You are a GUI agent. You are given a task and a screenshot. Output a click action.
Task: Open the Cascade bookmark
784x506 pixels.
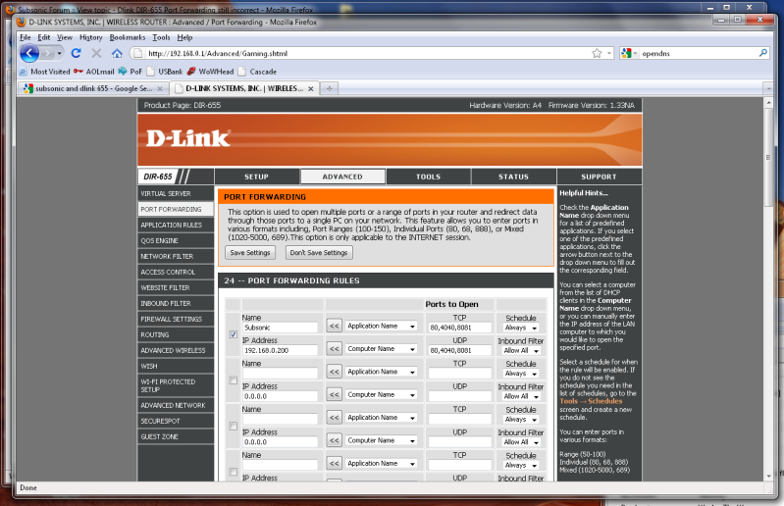257,72
